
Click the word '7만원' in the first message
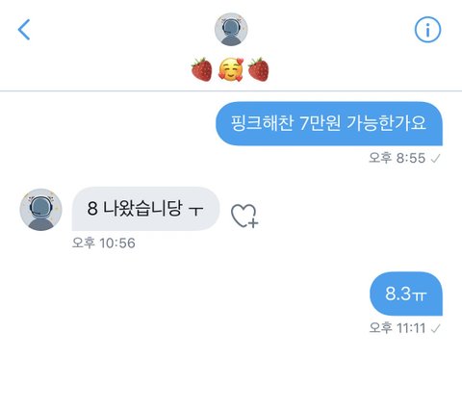coord(320,123)
